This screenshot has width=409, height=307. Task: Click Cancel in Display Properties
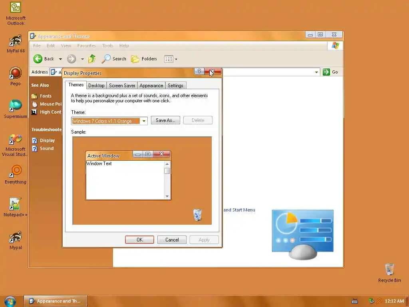click(172, 240)
